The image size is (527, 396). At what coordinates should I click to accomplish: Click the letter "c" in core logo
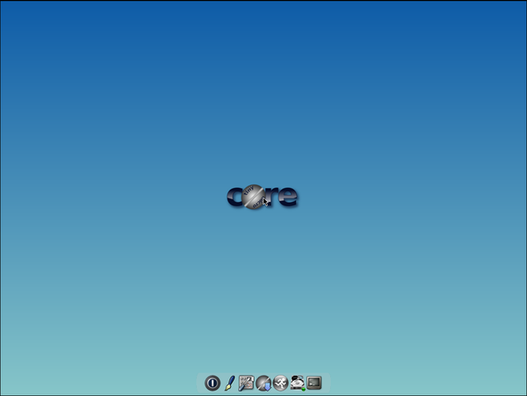tap(235, 198)
